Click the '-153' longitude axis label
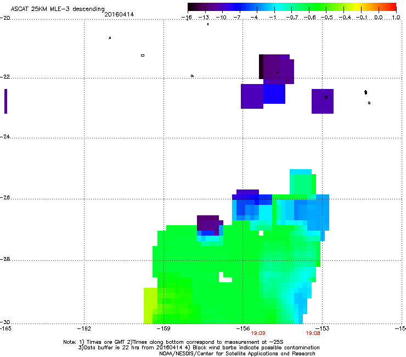This screenshot has width=406, height=357. pos(323,329)
